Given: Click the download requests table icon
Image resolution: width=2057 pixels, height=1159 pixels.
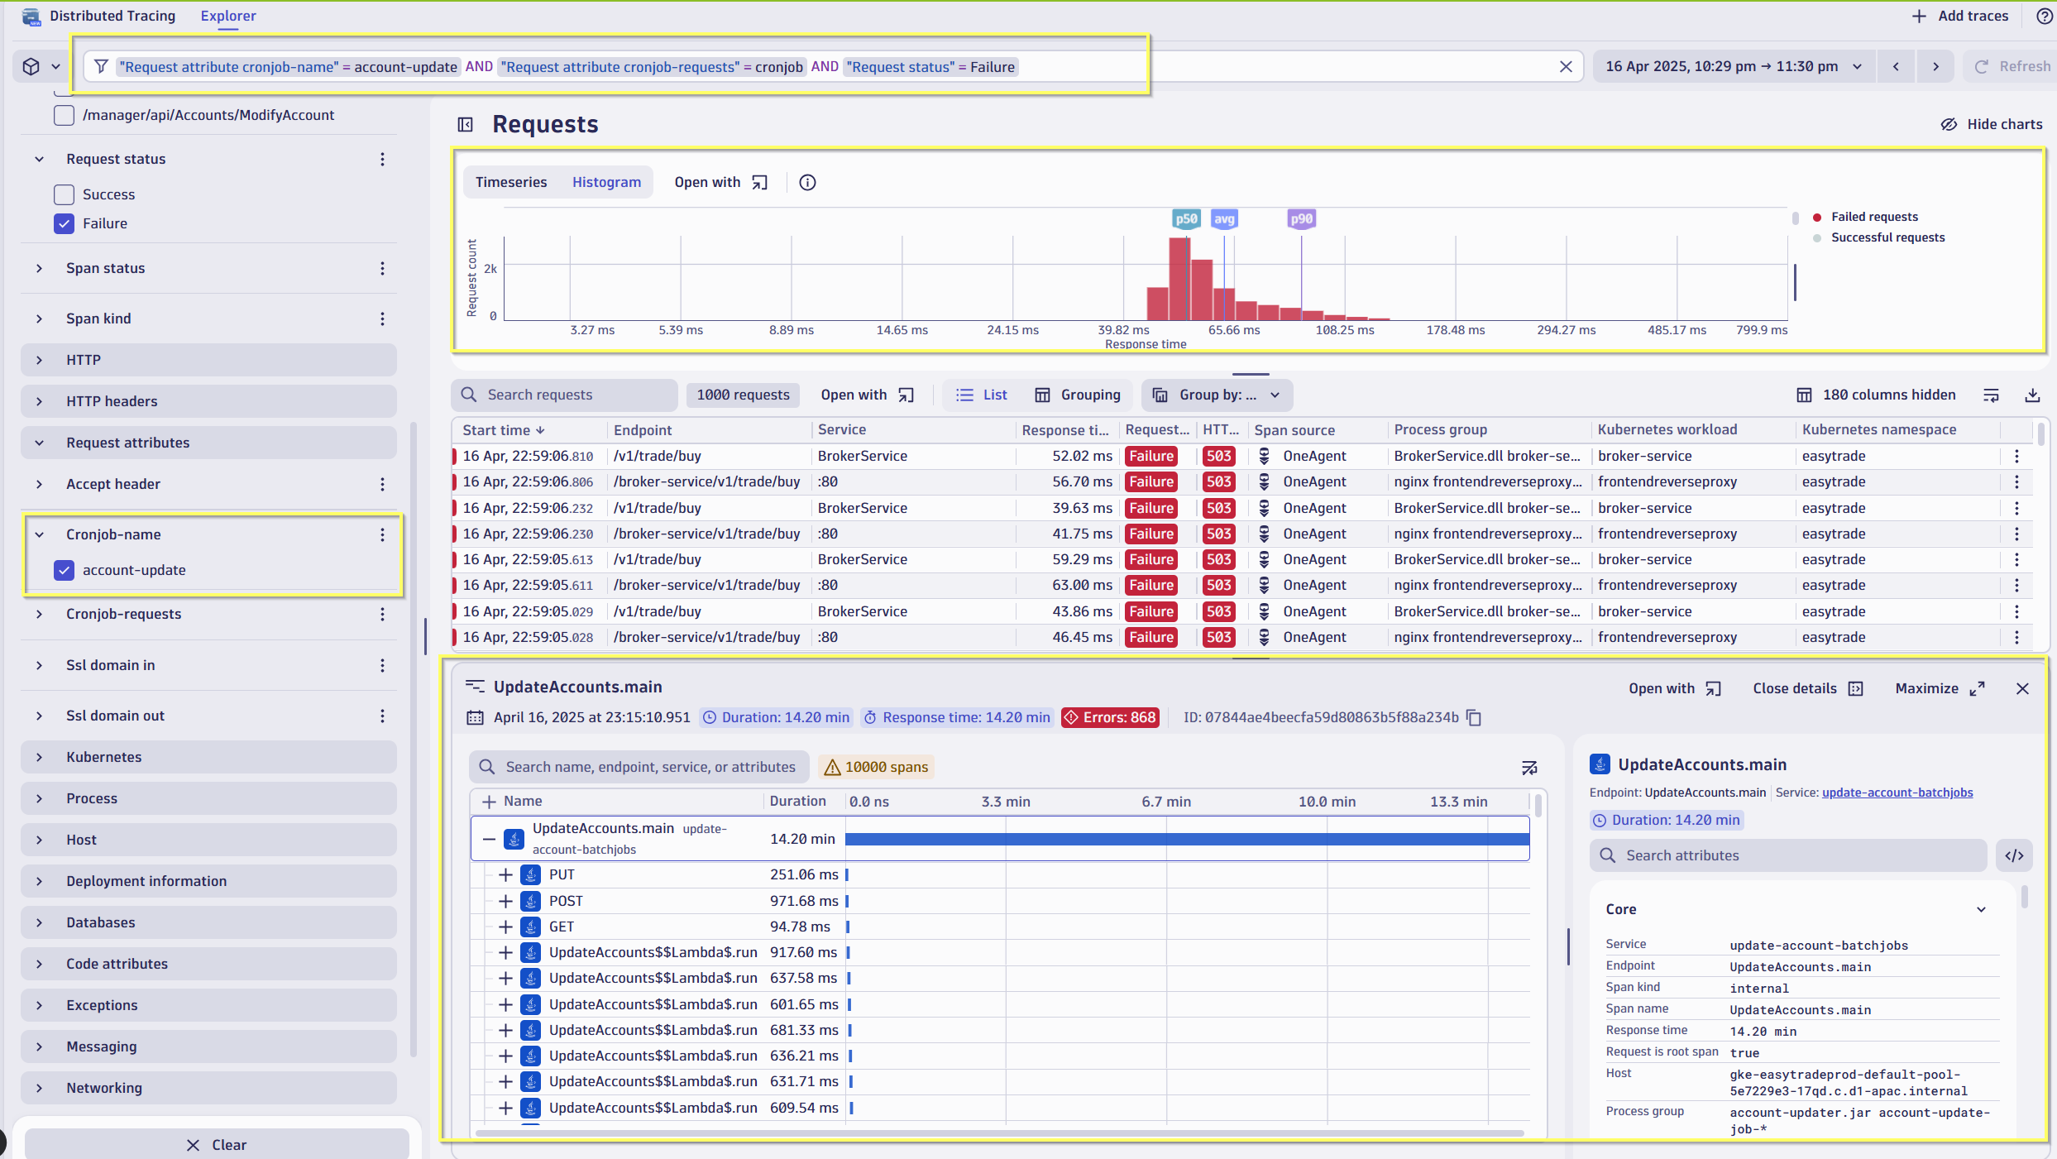Looking at the screenshot, I should pyautogui.click(x=2032, y=395).
